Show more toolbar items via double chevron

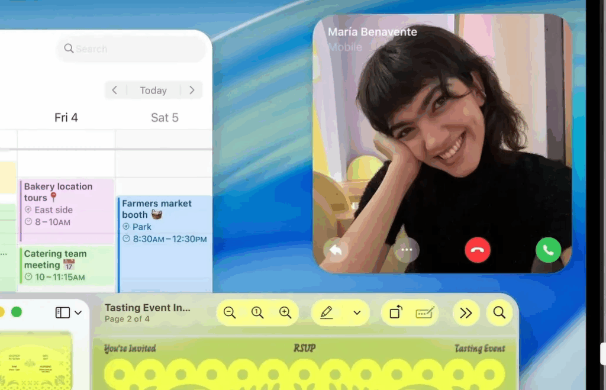(x=466, y=312)
